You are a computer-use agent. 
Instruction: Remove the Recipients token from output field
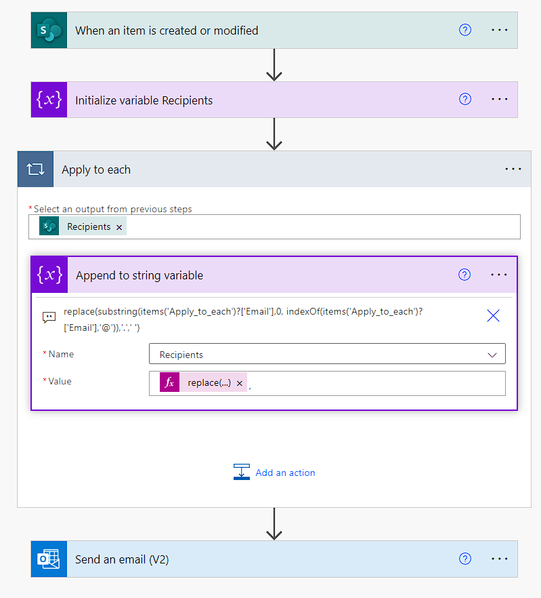click(x=118, y=226)
